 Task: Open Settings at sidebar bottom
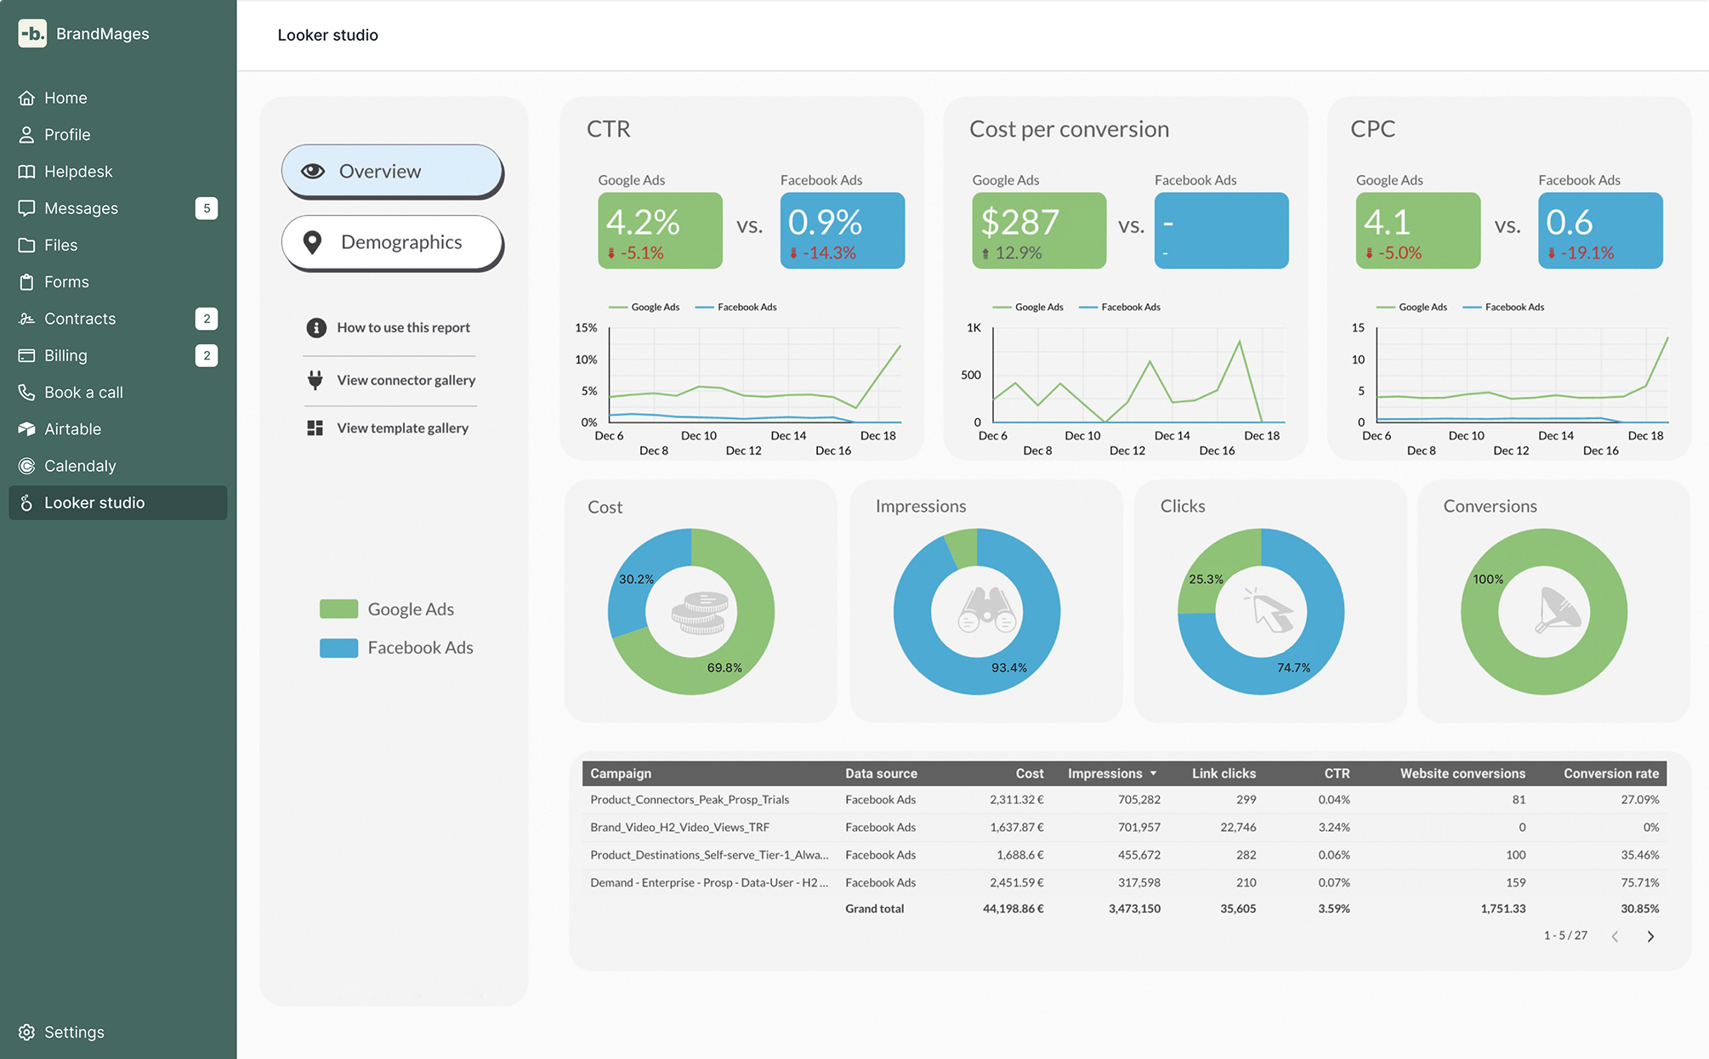coord(117,1032)
